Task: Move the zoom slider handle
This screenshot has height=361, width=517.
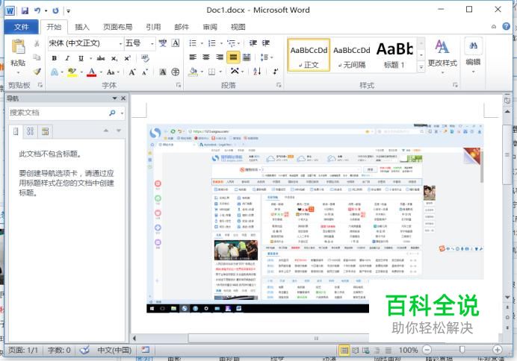Action: [x=462, y=350]
